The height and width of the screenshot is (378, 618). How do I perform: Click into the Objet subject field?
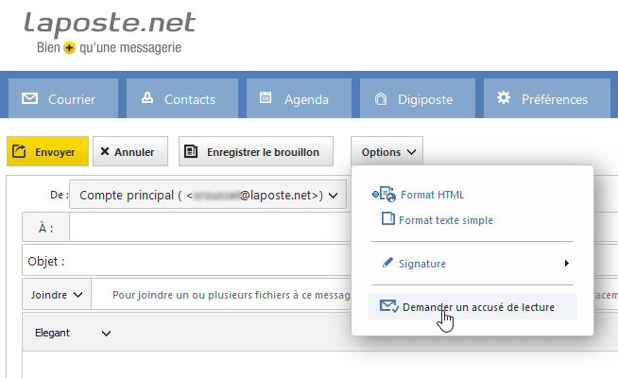pyautogui.click(x=187, y=260)
